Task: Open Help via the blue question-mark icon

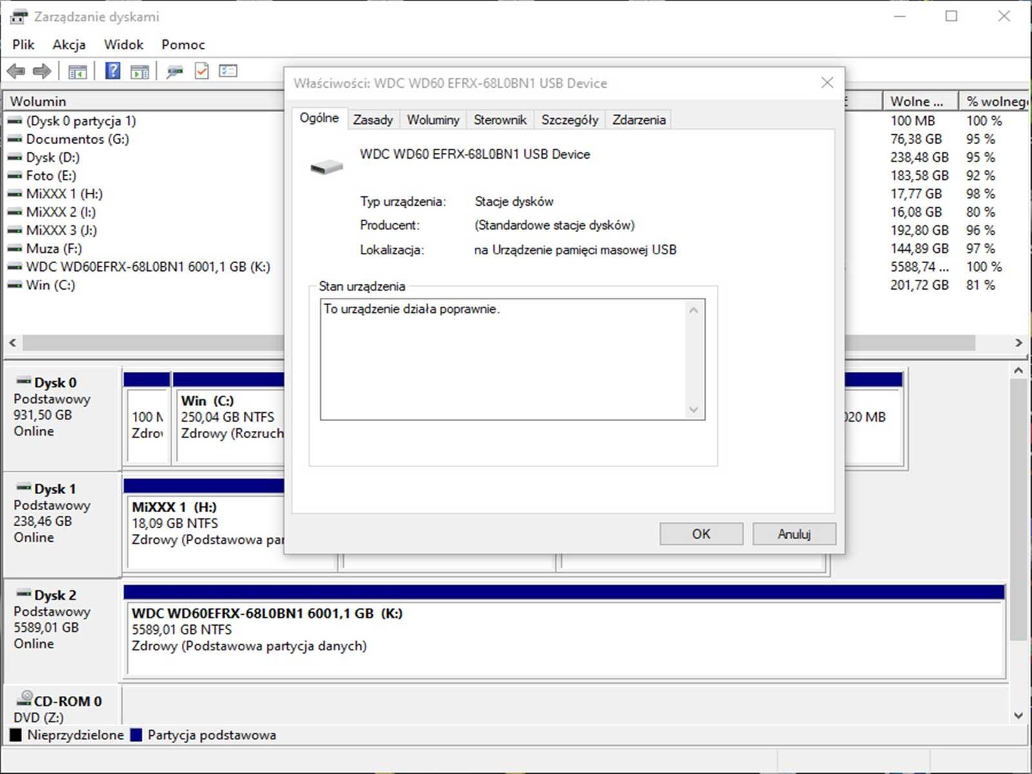Action: coord(113,71)
